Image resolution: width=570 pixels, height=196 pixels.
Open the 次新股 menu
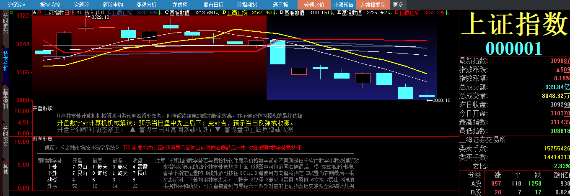[81, 5]
